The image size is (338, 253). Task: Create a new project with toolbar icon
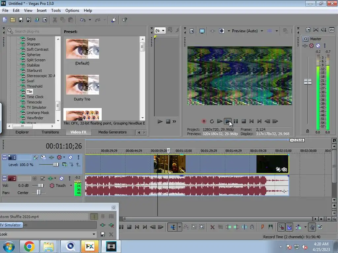pos(5,20)
